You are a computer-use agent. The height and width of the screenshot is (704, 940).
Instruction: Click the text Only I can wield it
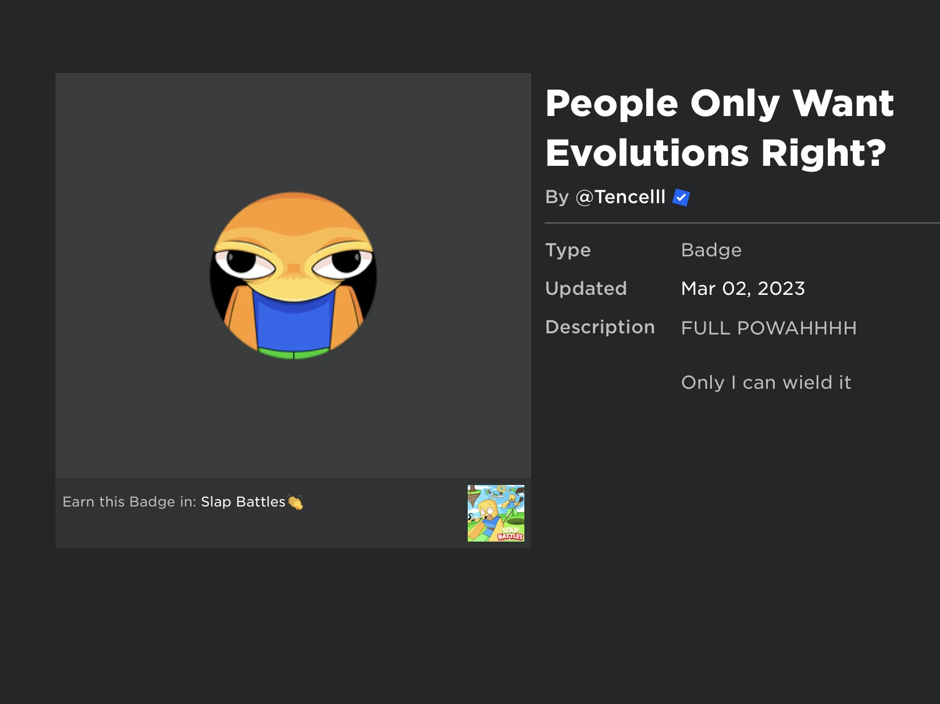coord(766,383)
